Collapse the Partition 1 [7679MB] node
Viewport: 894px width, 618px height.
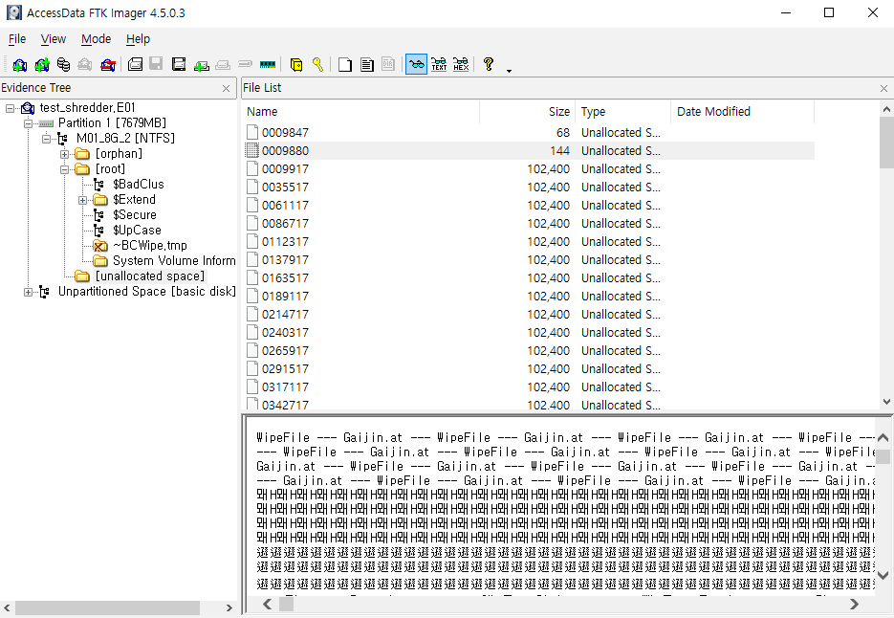click(x=28, y=123)
